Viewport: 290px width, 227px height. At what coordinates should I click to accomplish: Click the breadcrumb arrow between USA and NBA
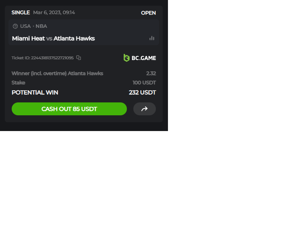pos(33,26)
